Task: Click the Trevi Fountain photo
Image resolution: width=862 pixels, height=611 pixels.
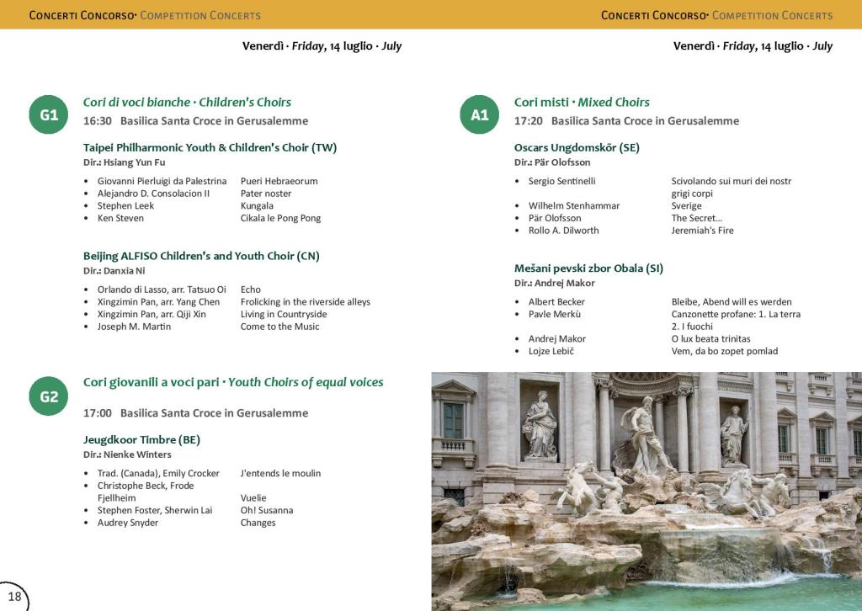Action: click(646, 491)
